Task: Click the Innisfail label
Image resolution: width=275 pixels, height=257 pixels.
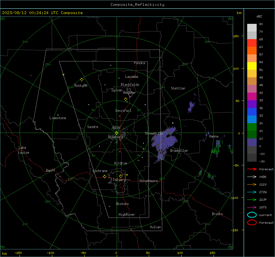Action: pos(123,111)
